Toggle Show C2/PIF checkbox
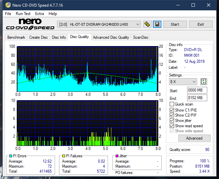Screen dimensions: 219x179 pos(172,115)
